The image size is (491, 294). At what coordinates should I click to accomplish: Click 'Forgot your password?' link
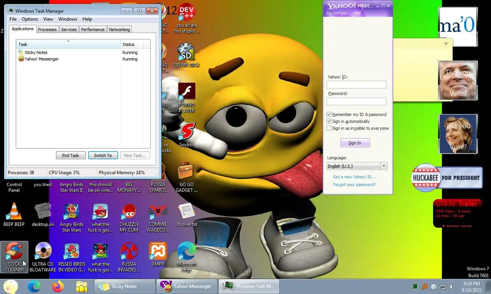354,185
